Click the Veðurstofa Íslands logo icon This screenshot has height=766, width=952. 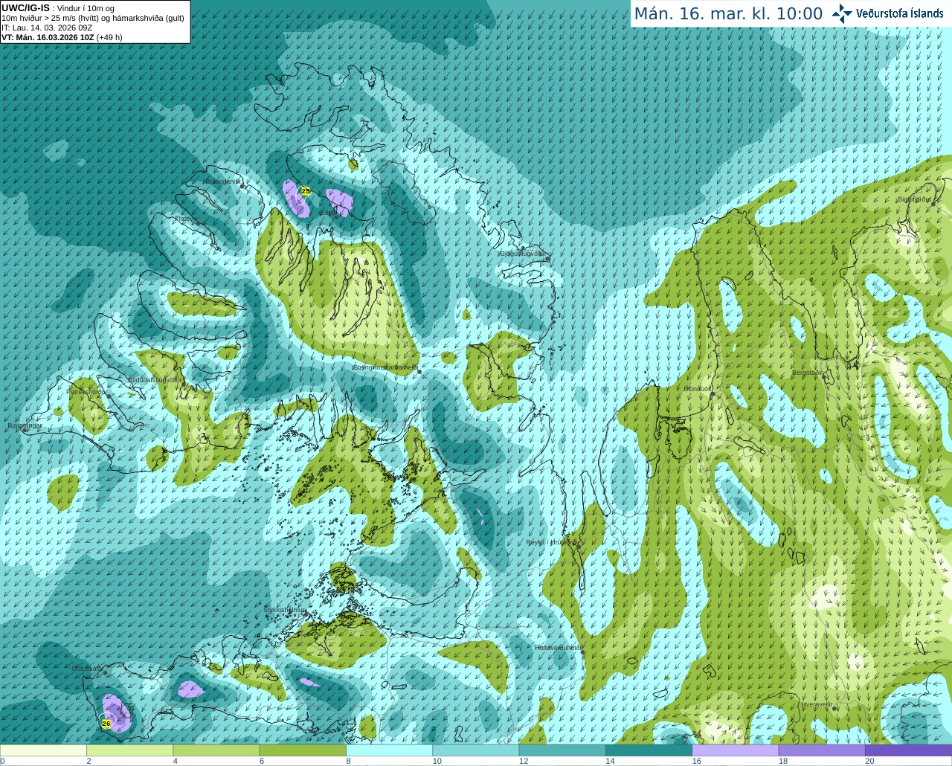(x=841, y=13)
